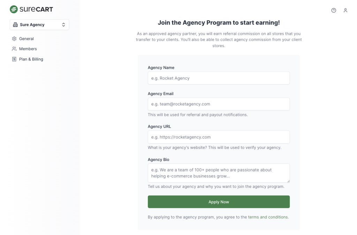357x235 pixels.
Task: Click the invoice icon beside Plan & Billing
Action: (14, 59)
